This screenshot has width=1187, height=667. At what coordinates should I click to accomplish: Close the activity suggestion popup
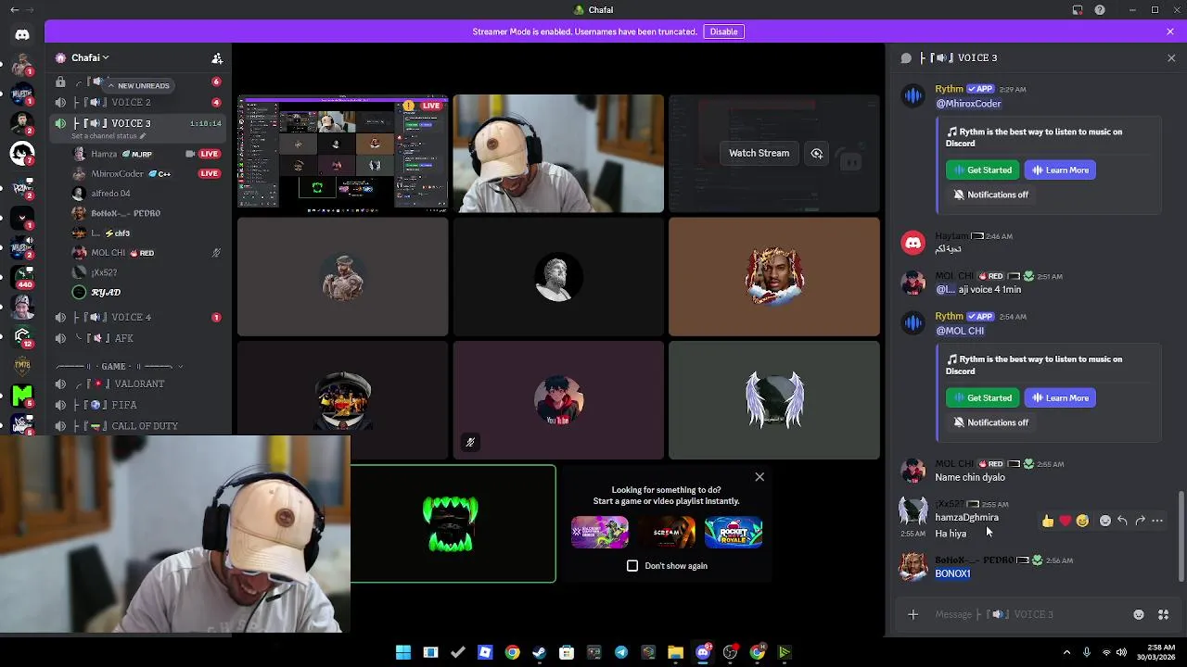759,477
